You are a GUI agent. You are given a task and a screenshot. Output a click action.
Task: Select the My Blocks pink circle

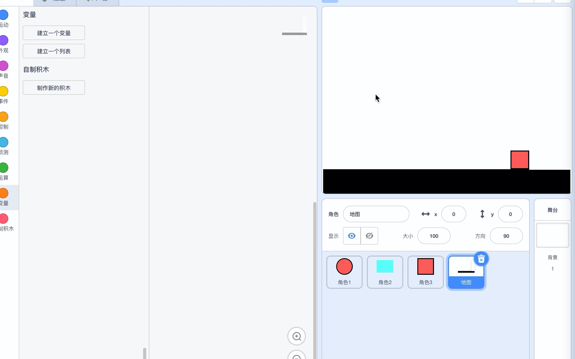coord(4,219)
